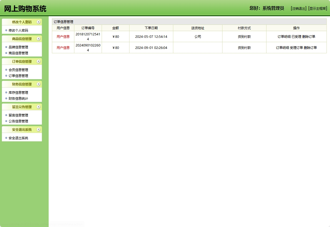Click the 用户信息 column header
The width and height of the screenshot is (330, 227).
click(x=63, y=28)
